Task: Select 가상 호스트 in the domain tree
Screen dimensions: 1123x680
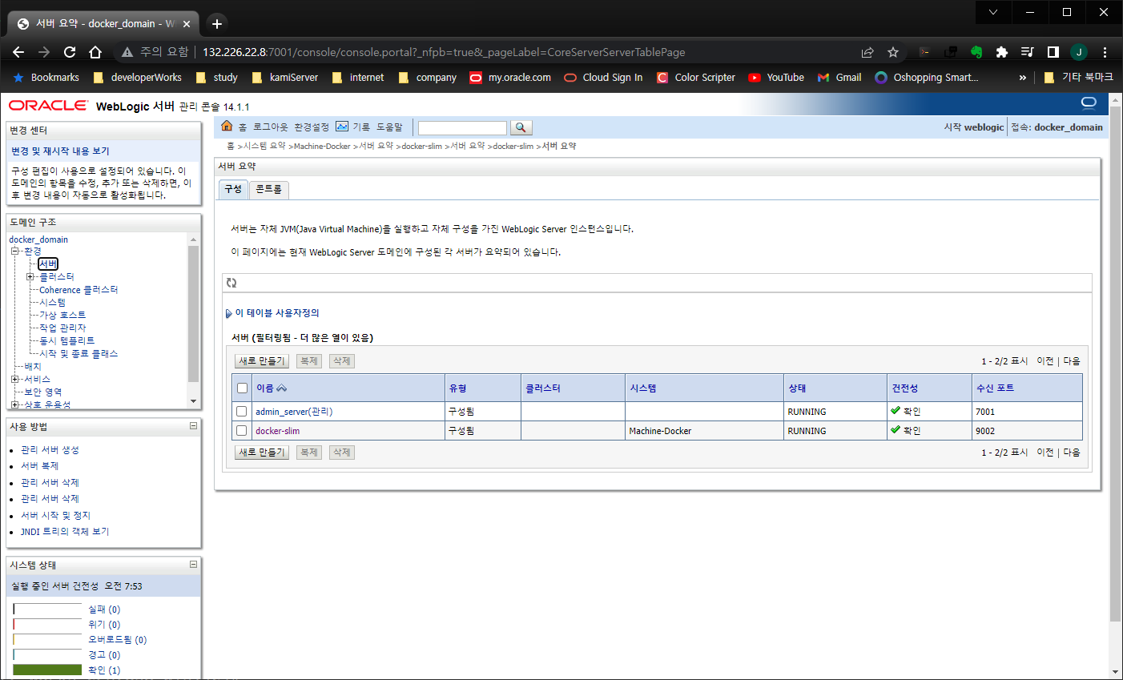Action: pos(62,316)
